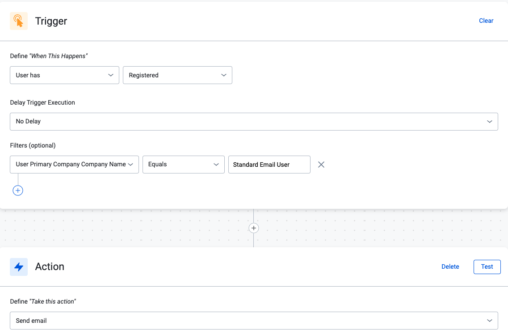This screenshot has height=334, width=508.
Task: Click the blue Action lightning bolt icon
Action: coord(19,267)
